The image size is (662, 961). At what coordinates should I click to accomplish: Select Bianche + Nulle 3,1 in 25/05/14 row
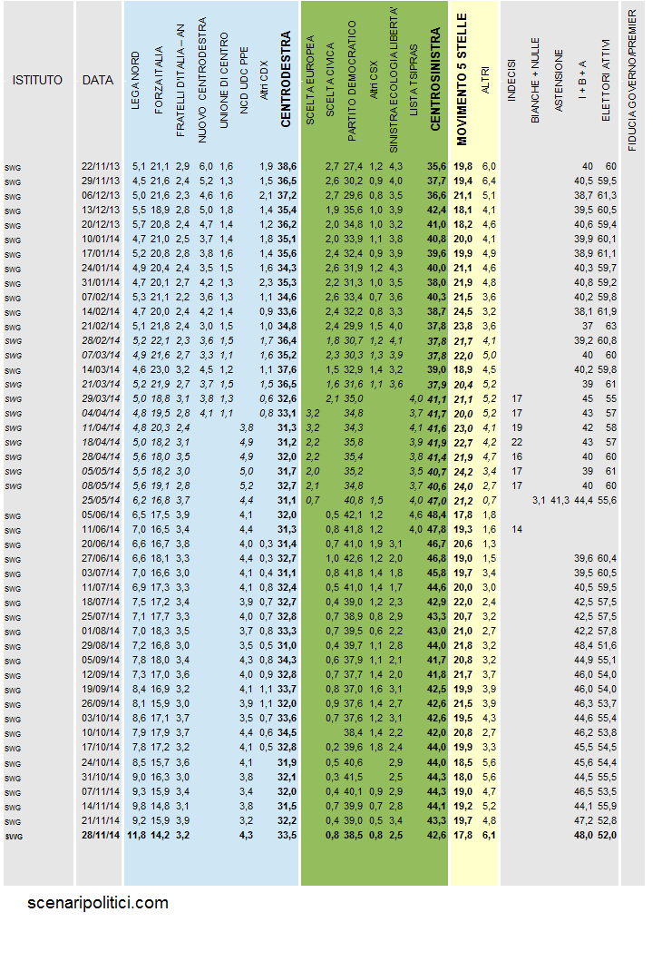point(539,500)
